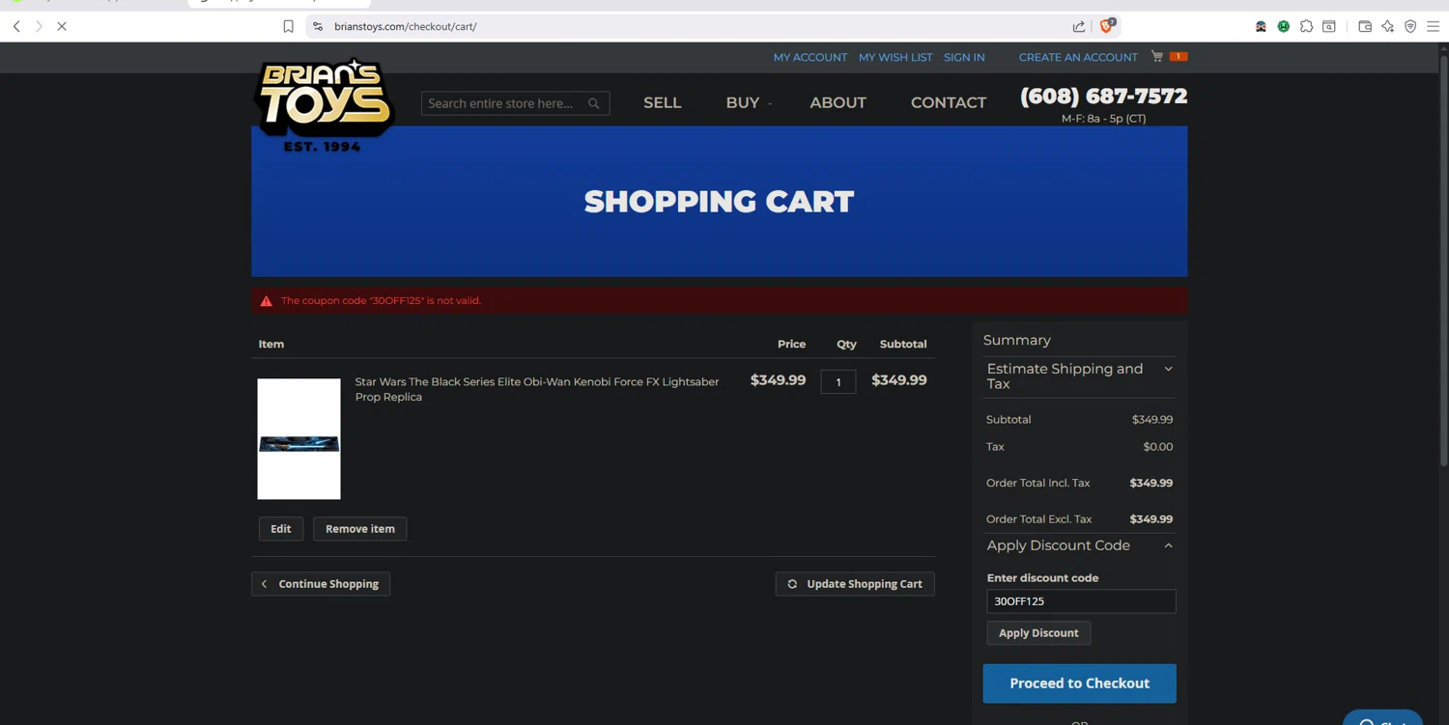The height and width of the screenshot is (725, 1449).
Task: Click Update Shopping Cart button
Action: [855, 584]
